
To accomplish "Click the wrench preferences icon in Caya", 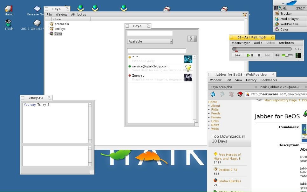I will click(191, 38).
